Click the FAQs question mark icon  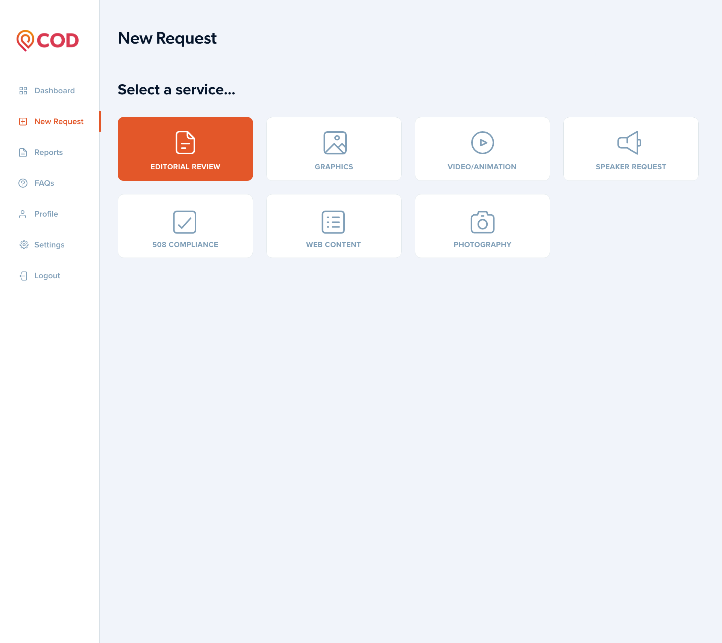[x=23, y=183]
